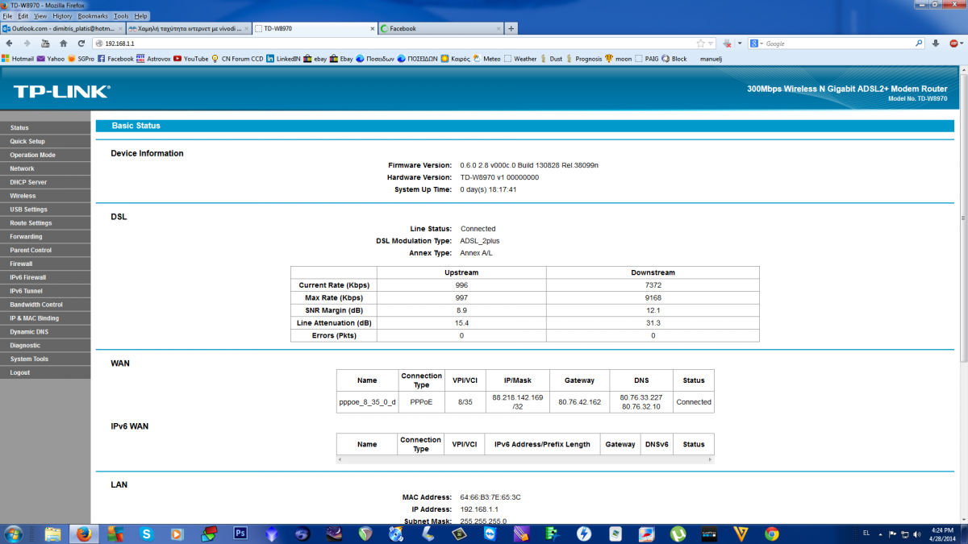The height and width of the screenshot is (544, 968).
Task: Open the Tools menu
Action: (x=121, y=16)
